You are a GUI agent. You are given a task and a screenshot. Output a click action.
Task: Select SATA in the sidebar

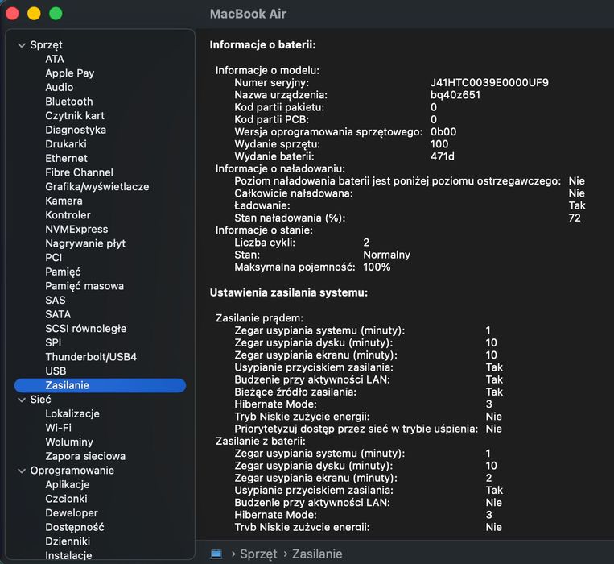pos(58,314)
